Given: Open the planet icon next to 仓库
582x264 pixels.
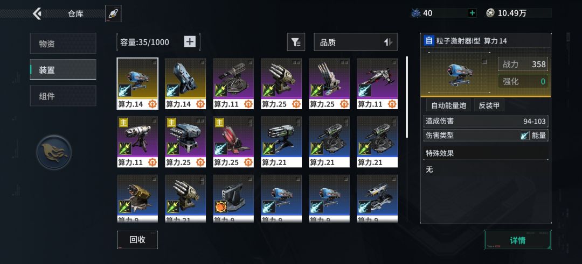Looking at the screenshot, I should tap(113, 13).
